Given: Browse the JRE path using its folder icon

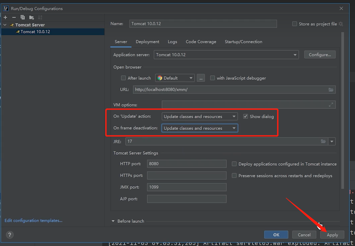Looking at the screenshot, I should 323,141.
